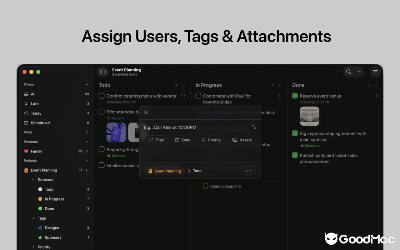Viewport: 400px width, 250px height.
Task: Collapse the Statuses tree
Action: [33, 180]
